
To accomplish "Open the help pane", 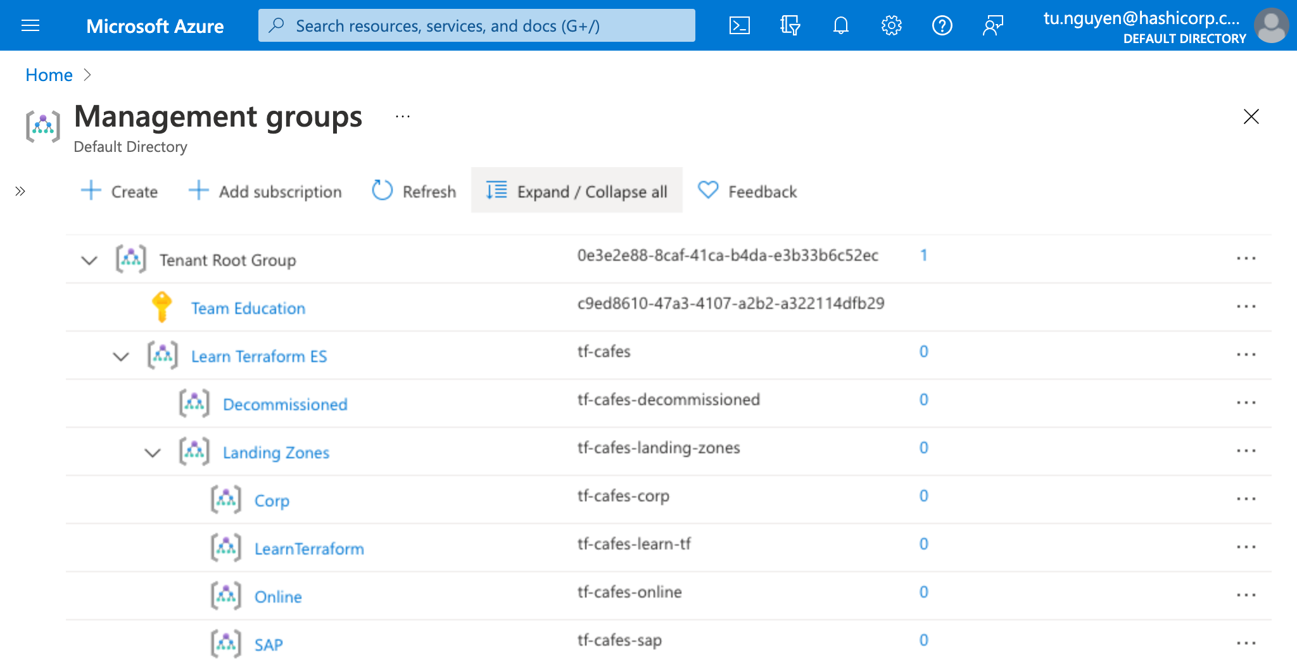I will point(942,25).
